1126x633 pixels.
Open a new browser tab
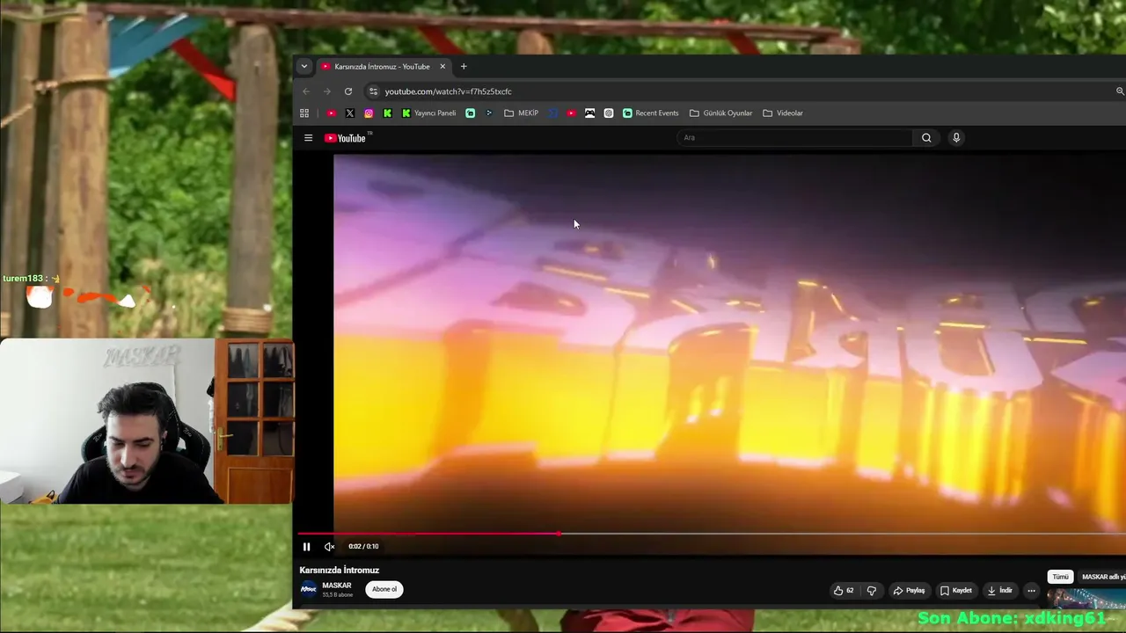[x=464, y=67]
